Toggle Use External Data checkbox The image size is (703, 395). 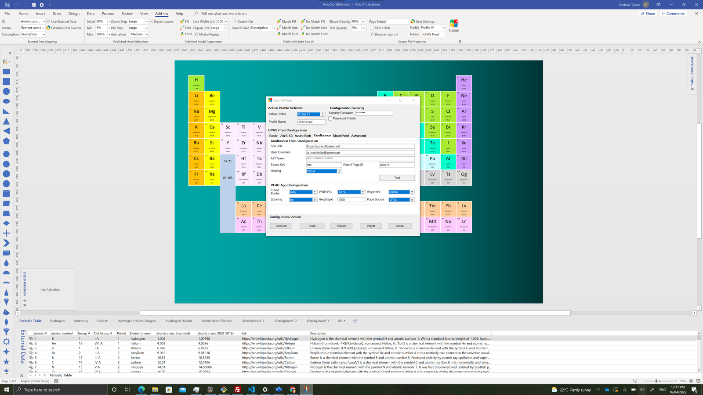48,21
